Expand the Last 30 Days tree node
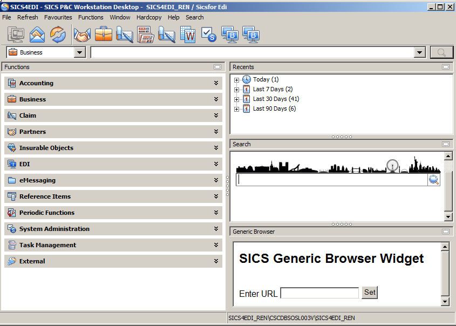The height and width of the screenshot is (326, 456). point(236,99)
